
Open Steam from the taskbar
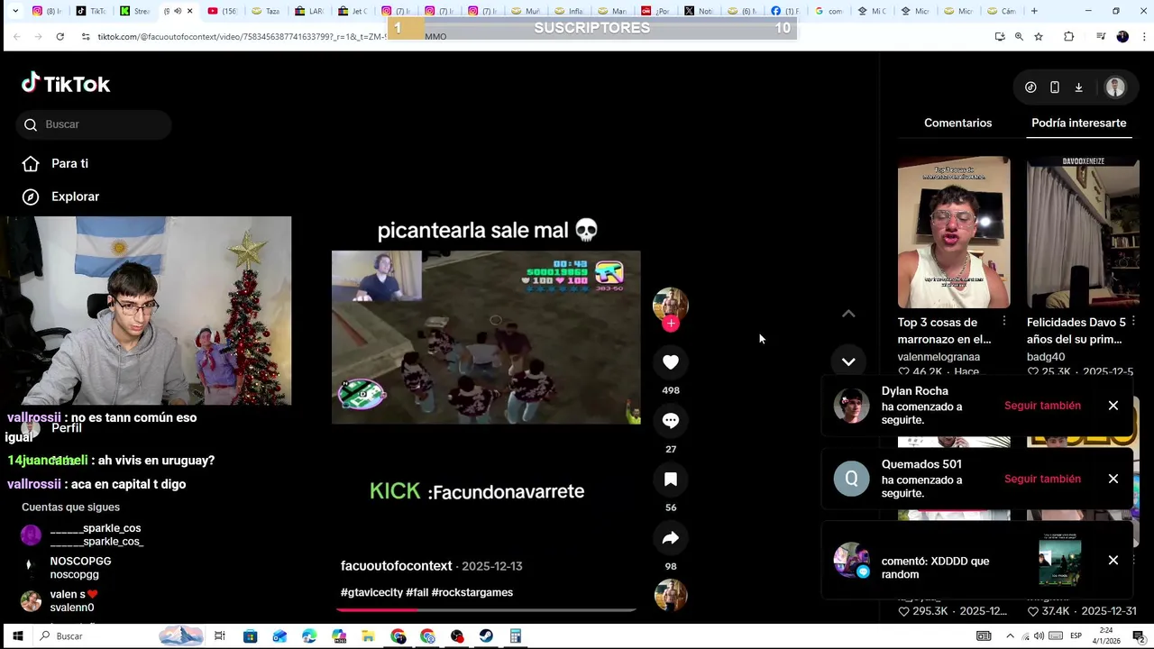pos(486,636)
